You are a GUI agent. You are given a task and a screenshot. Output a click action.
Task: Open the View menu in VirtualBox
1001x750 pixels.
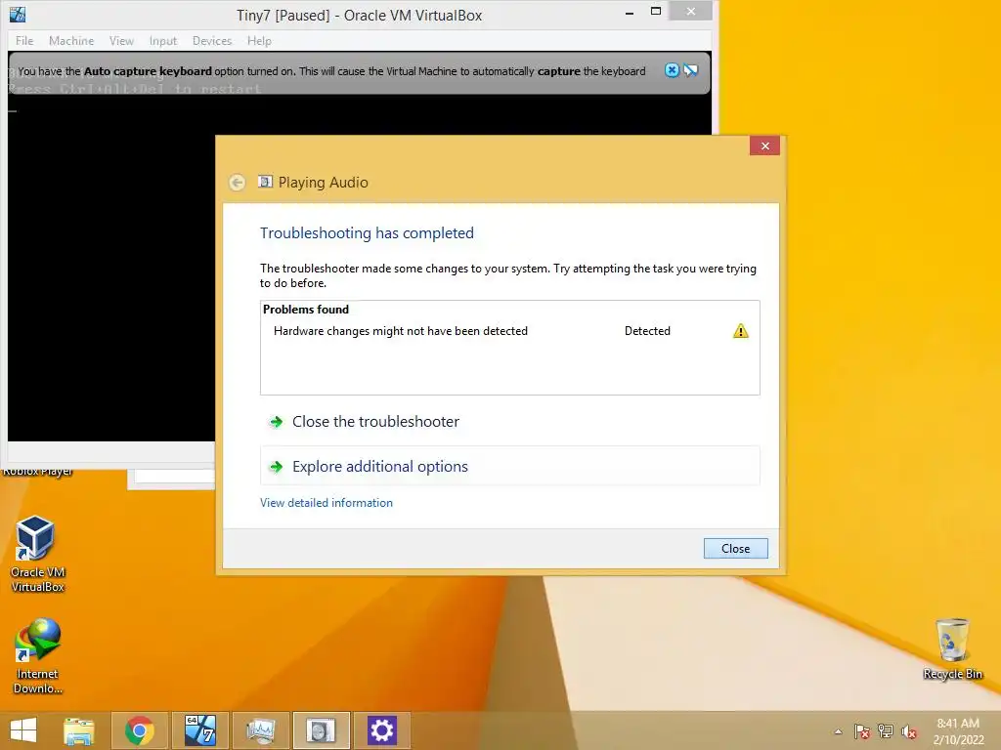point(121,41)
